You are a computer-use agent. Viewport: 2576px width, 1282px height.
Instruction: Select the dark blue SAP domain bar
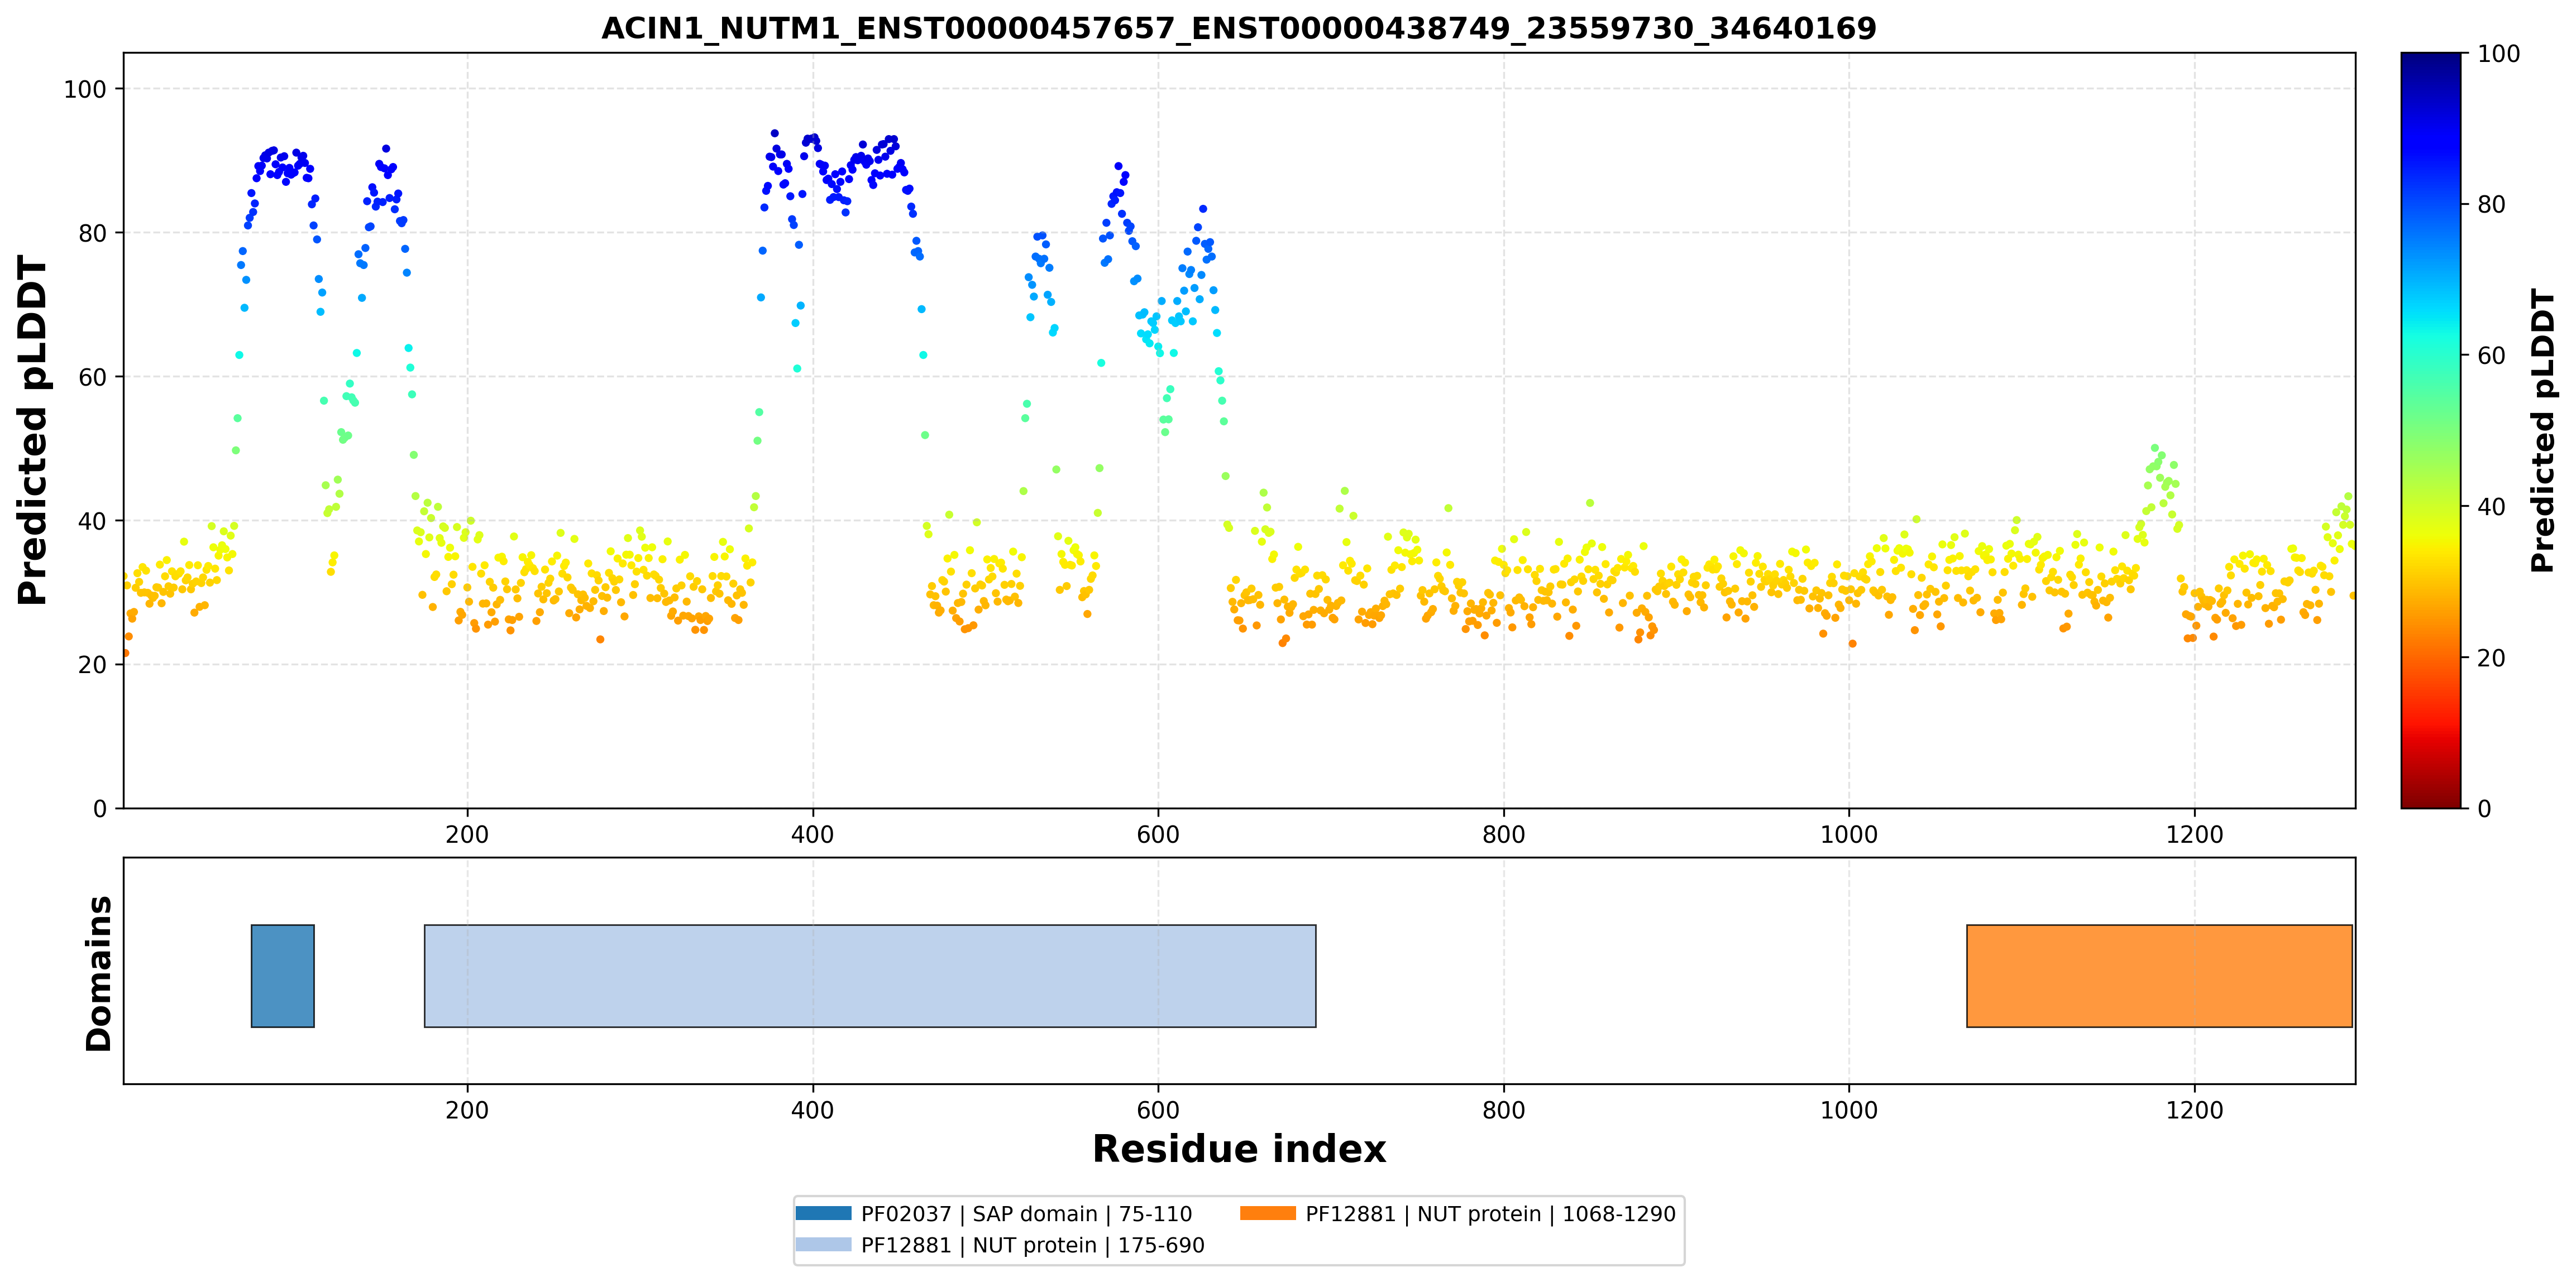(x=282, y=975)
